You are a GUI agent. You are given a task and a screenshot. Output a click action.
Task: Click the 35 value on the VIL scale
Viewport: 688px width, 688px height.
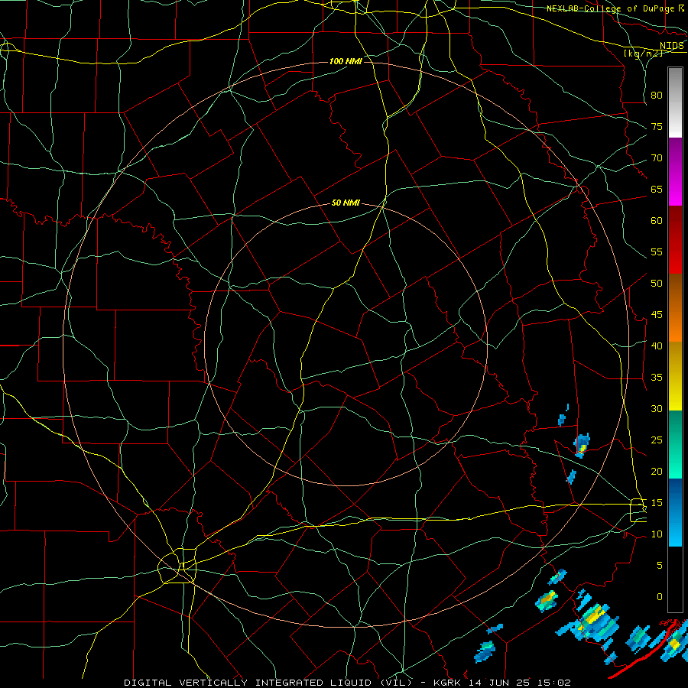tap(657, 378)
